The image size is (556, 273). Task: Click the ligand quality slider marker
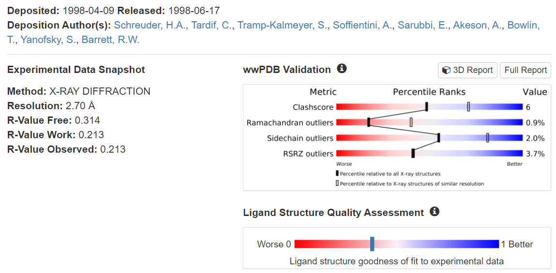point(372,244)
